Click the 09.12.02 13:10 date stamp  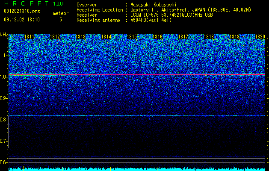coord(22,20)
